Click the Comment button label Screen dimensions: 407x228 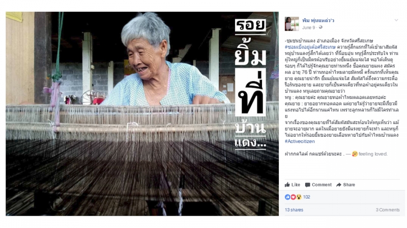click(322, 185)
